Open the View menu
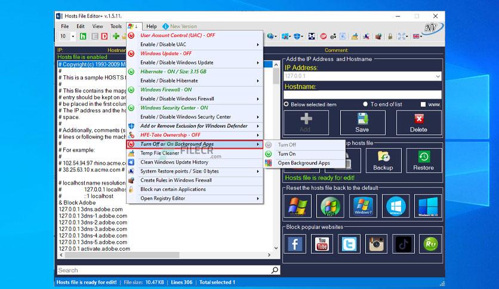Screen dimensions: 499x289 97,26
